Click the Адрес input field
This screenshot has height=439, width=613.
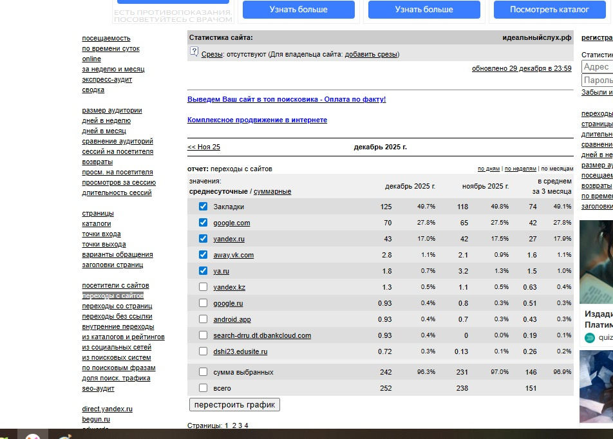(598, 67)
